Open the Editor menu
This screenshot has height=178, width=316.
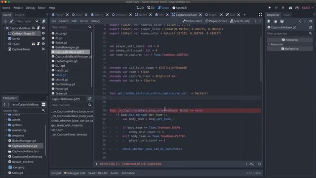point(41,8)
